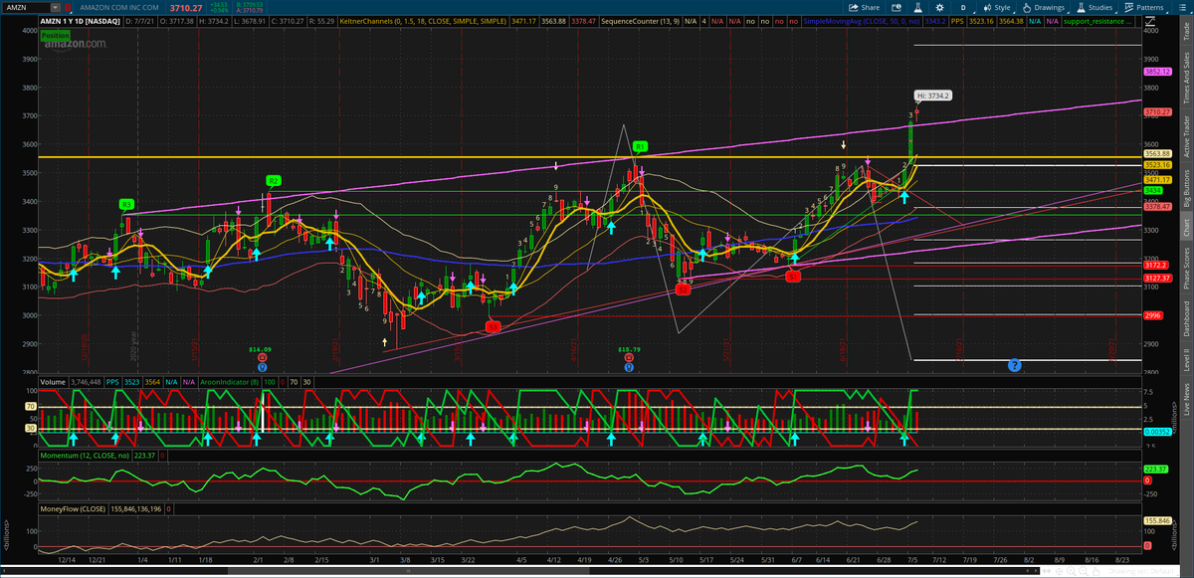1194x578 pixels.
Task: Click the flask research icon in toolbar
Action: tap(917, 7)
